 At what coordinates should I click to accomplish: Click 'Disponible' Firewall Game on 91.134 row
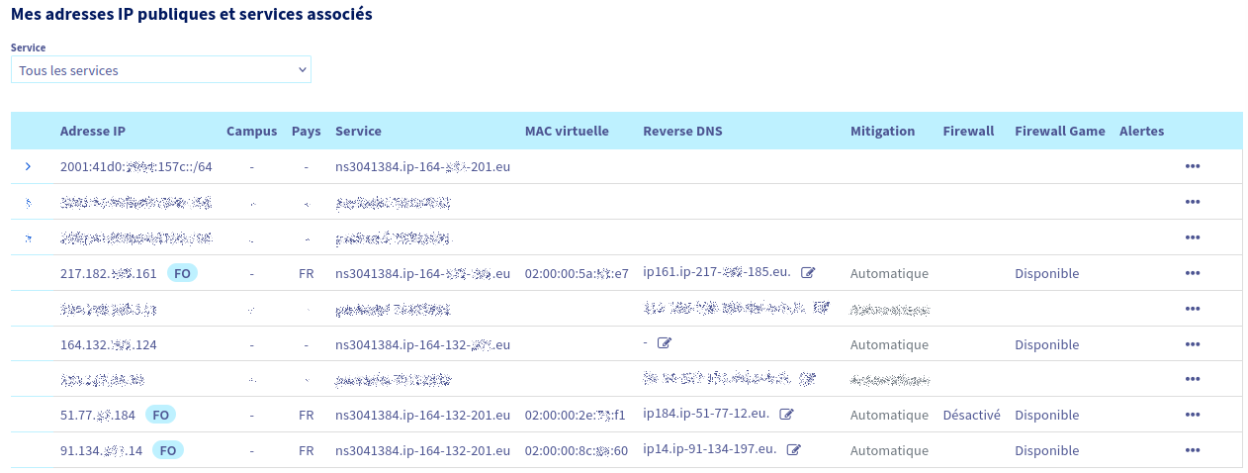(x=1046, y=450)
